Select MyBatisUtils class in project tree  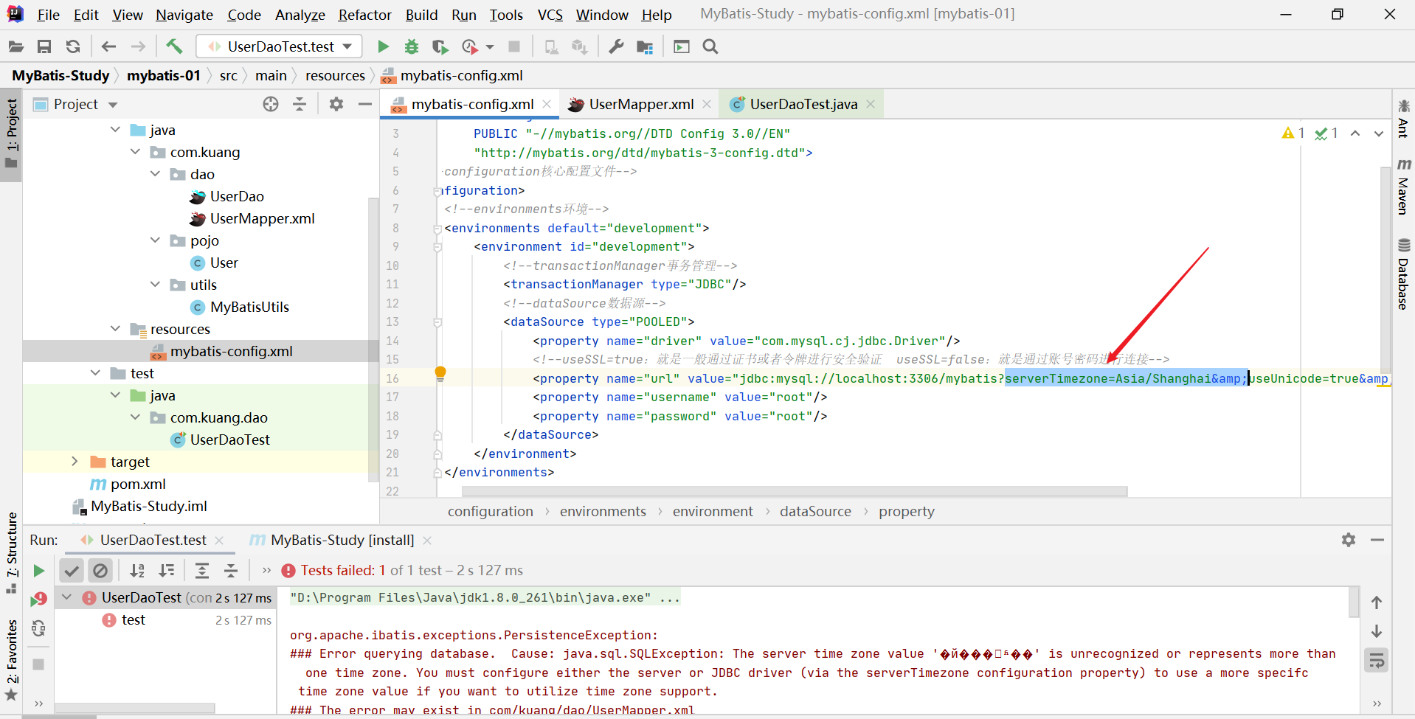249,307
